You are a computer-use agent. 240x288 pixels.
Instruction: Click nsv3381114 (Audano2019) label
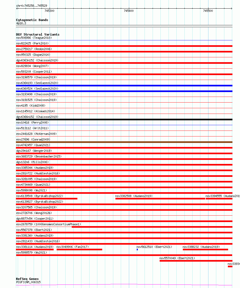pos(35,247)
